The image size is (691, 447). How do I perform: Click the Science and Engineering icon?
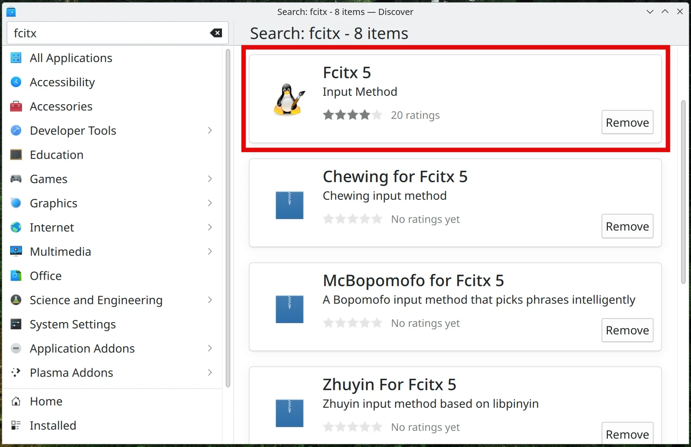coord(16,300)
